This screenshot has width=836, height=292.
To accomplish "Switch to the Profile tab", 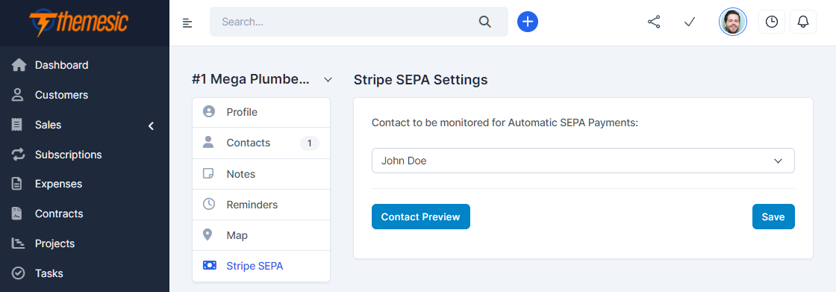I will point(261,112).
